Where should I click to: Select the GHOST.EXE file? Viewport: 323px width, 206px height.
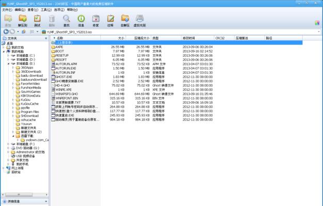177,77
